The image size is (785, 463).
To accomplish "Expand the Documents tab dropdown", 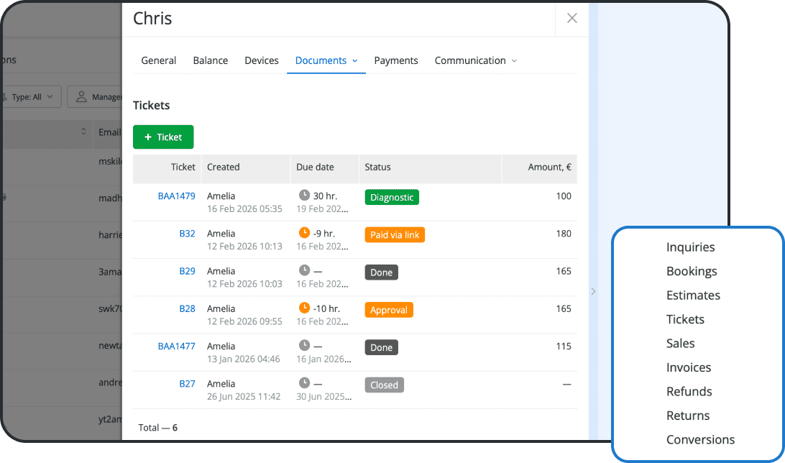I will tap(354, 61).
